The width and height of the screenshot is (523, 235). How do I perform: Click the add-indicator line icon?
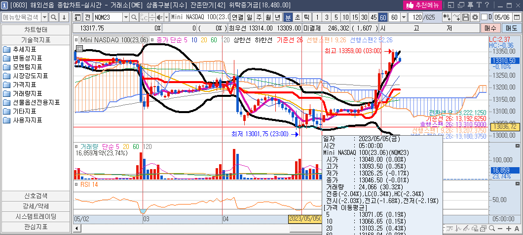click(457, 17)
